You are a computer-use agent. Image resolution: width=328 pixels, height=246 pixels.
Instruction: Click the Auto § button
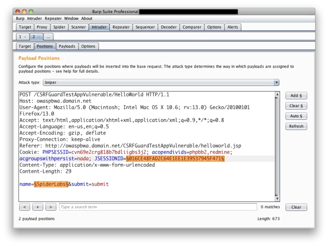point(296,116)
